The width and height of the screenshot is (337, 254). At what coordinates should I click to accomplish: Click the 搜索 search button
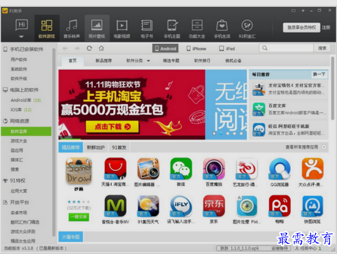pos(322,48)
